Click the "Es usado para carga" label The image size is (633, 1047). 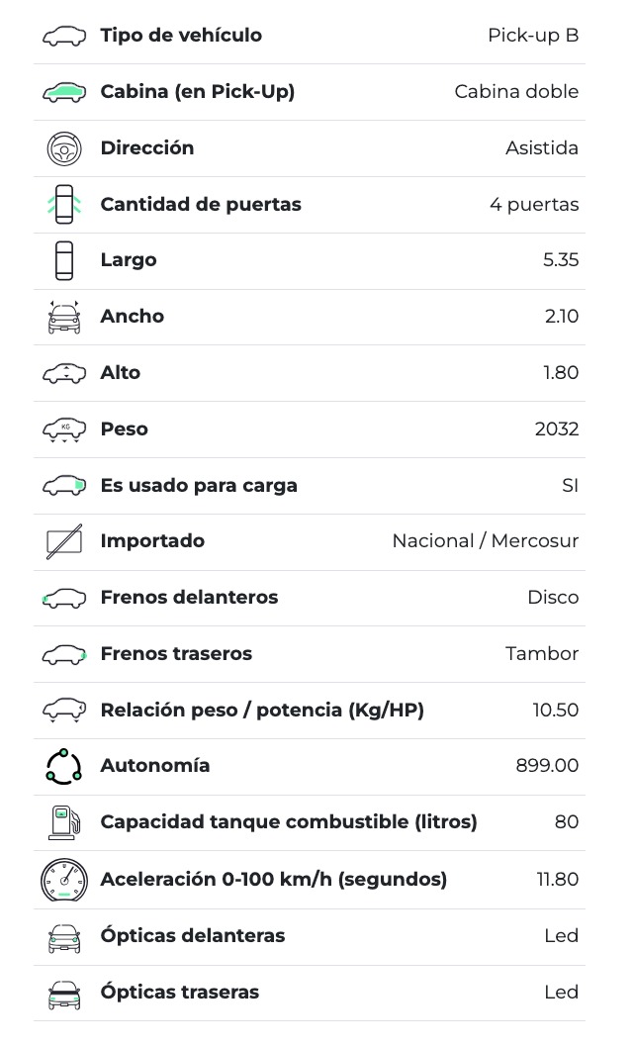(199, 486)
